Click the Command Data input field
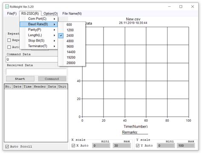Viewport: 202px width, 154px height. coord(32,60)
